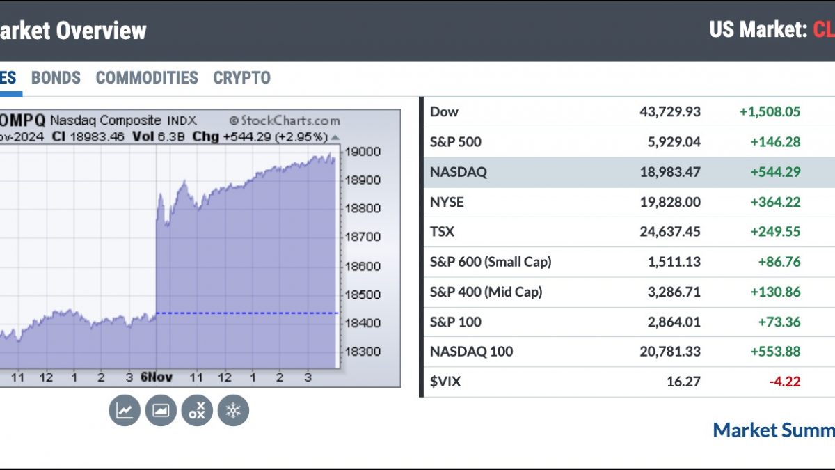Click the TSX value 24,637.45
This screenshot has width=835, height=470.
(670, 232)
